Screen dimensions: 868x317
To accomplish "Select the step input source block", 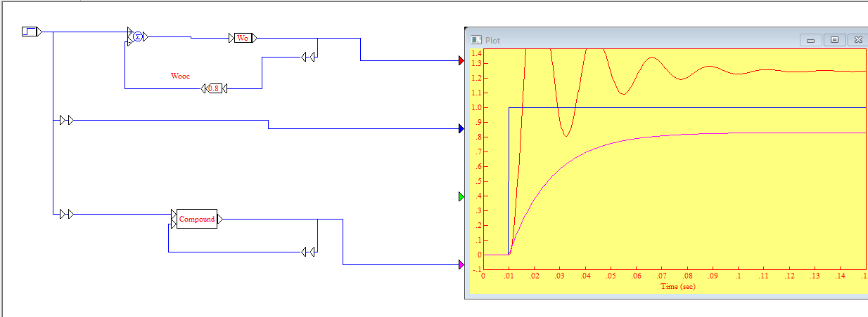I will (x=30, y=32).
